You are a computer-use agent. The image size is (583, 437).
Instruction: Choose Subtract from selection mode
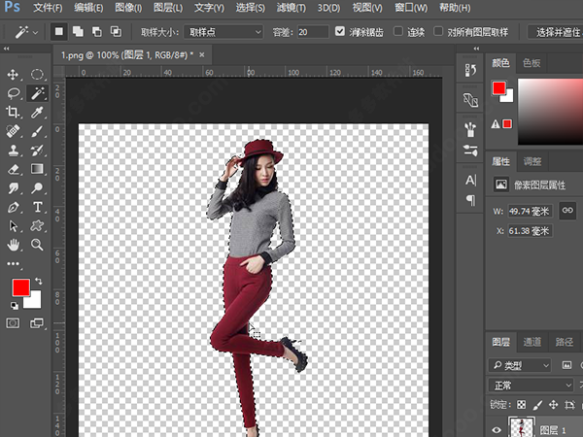[96, 32]
